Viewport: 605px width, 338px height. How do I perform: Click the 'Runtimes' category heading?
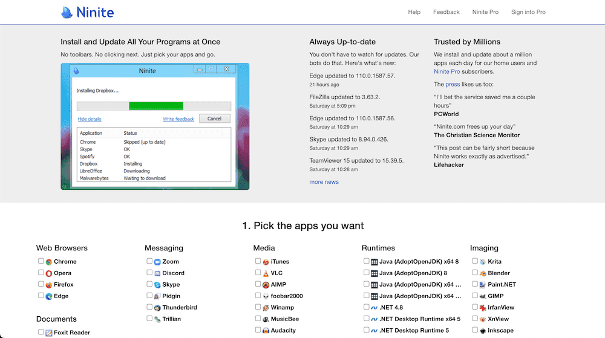tap(378, 248)
